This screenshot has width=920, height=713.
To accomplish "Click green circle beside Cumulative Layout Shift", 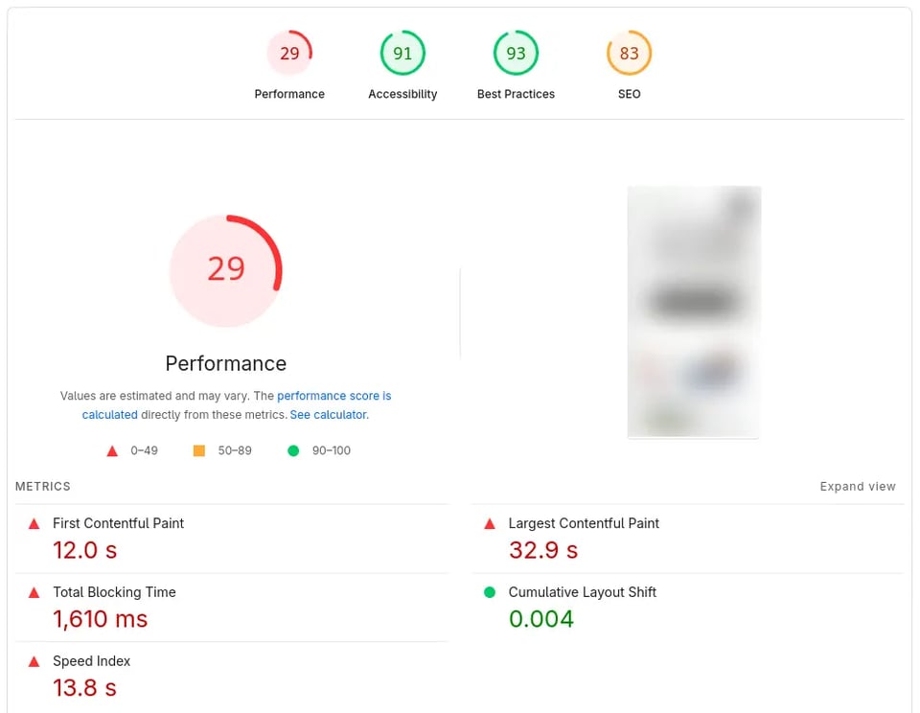I will click(490, 592).
